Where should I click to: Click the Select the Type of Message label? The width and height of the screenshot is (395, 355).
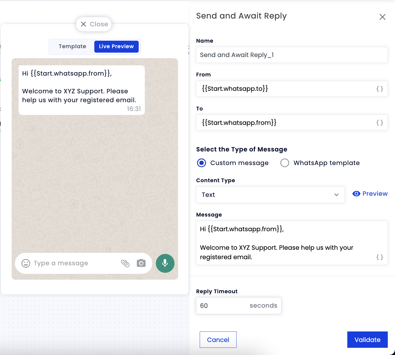(242, 149)
